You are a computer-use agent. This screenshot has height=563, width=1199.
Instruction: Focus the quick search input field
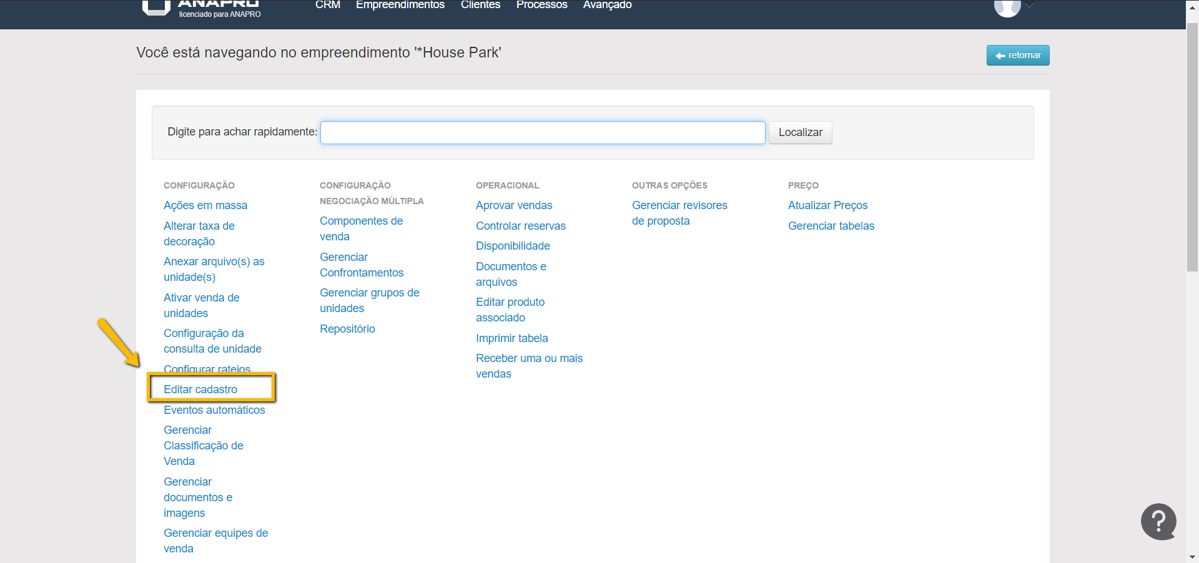542,132
